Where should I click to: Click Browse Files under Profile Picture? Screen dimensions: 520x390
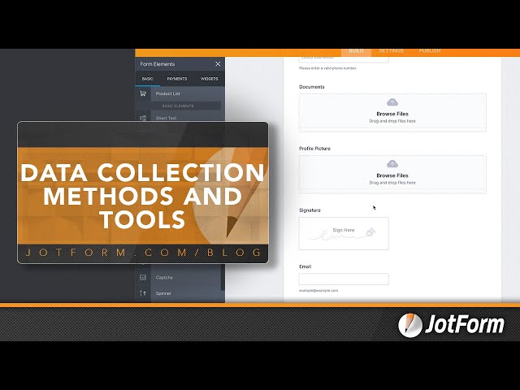[392, 175]
